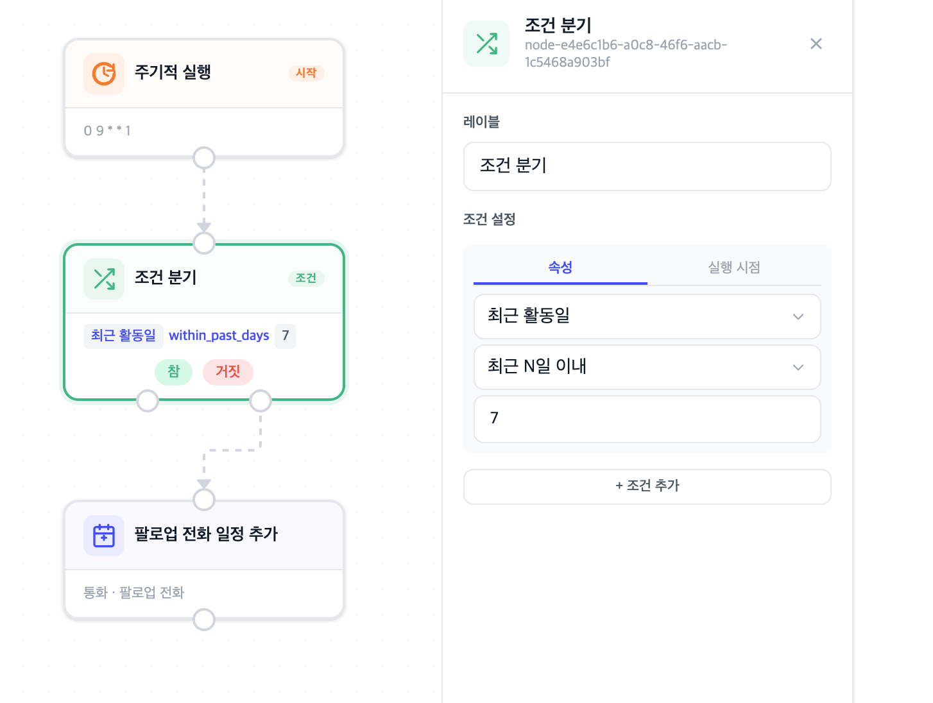Open the 최근 N일 이내 operator dropdown
Screen dimensions: 933x703
click(647, 367)
